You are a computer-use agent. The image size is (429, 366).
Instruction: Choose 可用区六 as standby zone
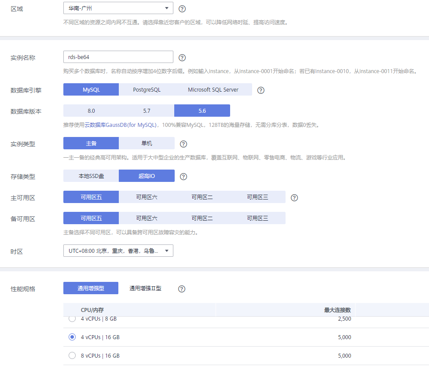(147, 218)
